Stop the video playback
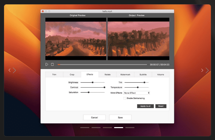Screen dimensions: 215x140 tap(52, 64)
